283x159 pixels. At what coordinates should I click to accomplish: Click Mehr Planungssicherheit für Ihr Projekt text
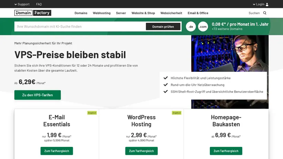pos(43,43)
